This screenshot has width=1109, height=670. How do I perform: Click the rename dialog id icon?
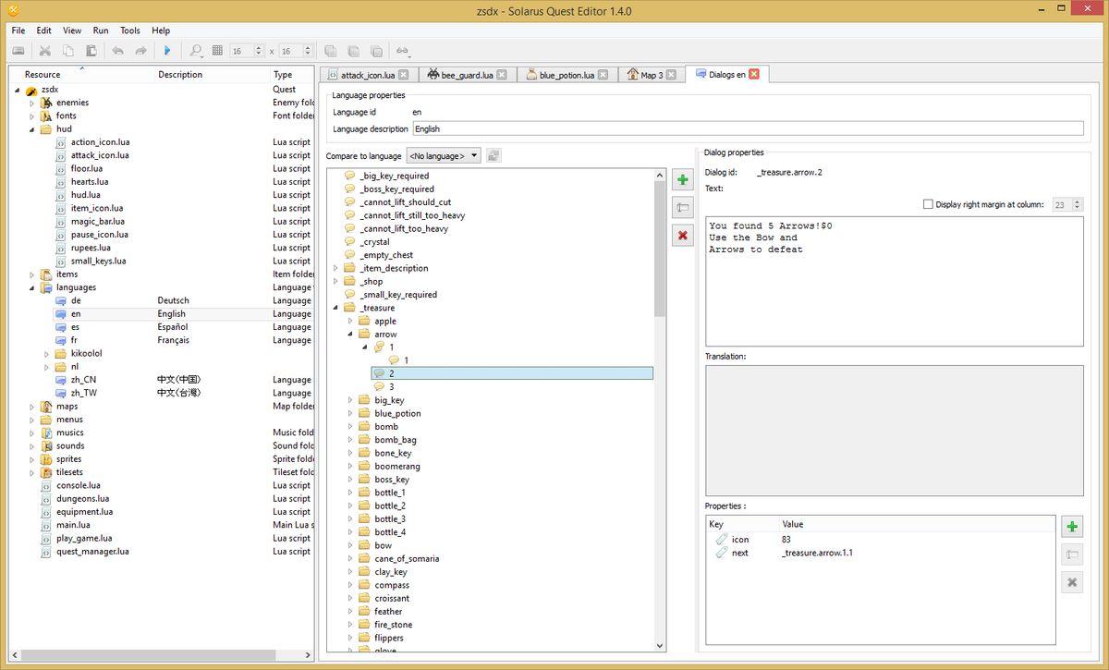click(x=682, y=208)
